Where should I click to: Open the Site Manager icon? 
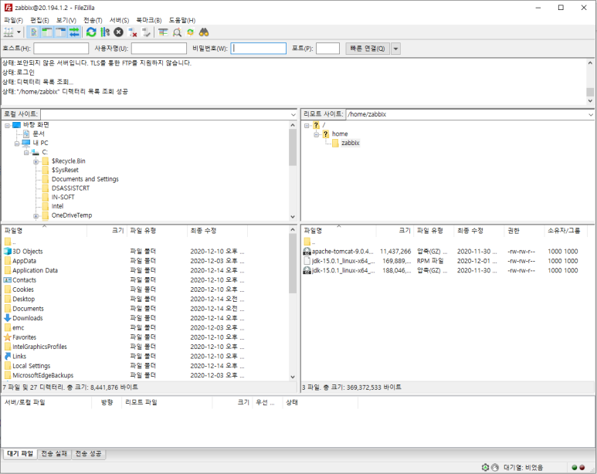pos(8,32)
